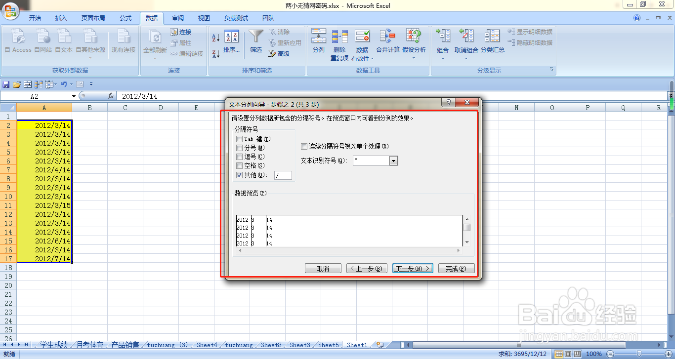
Task: Enable 连续分隔符号视为单个处理 option
Action: 304,147
